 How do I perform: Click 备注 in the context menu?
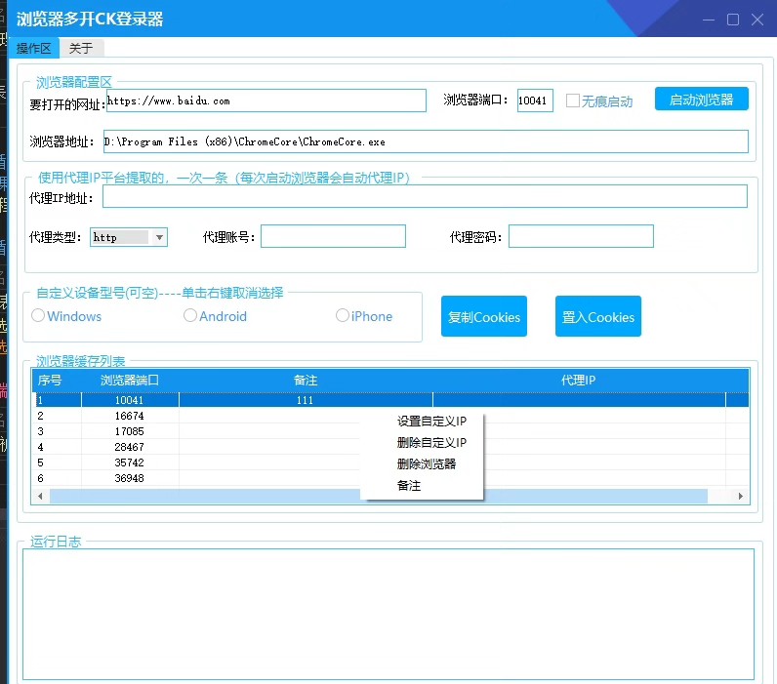coord(409,485)
